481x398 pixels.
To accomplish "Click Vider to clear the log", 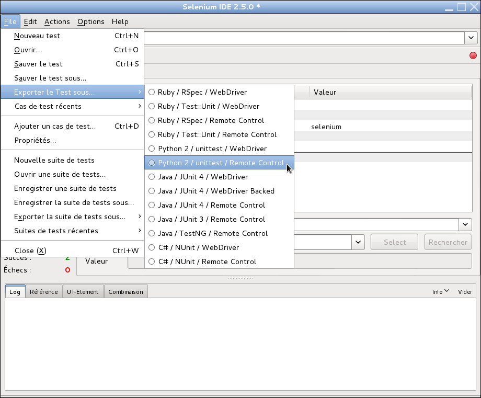I will click(465, 291).
